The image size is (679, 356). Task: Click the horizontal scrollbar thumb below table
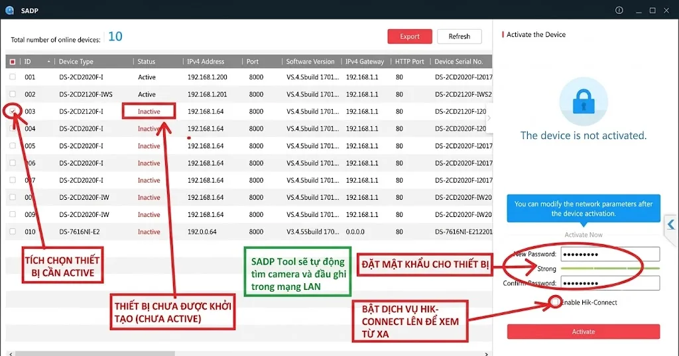pyautogui.click(x=95, y=353)
